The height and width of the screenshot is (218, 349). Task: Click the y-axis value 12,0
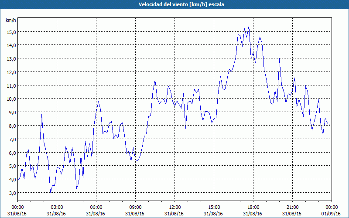pos(11,72)
